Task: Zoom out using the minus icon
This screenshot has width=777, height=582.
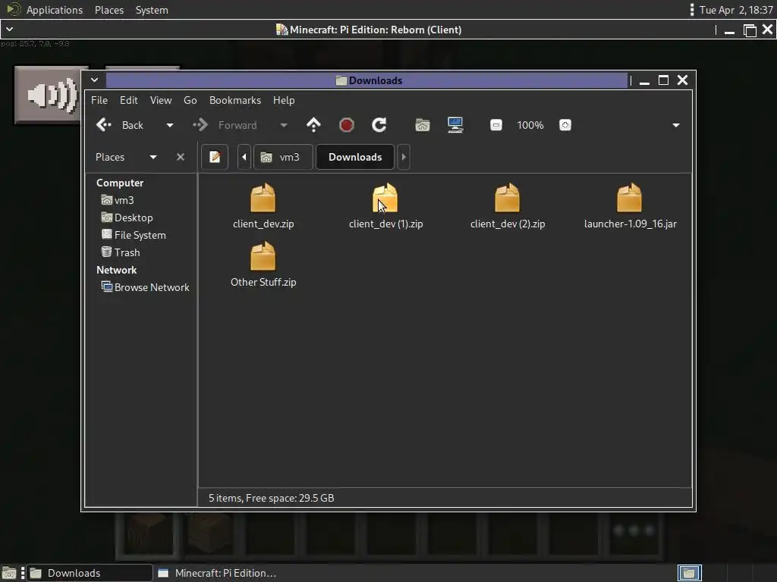Action: click(496, 125)
